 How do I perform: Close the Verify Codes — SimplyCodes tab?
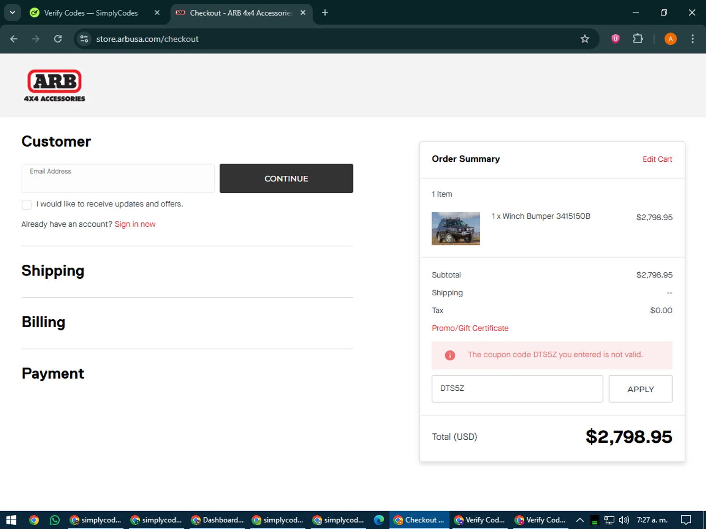(157, 13)
